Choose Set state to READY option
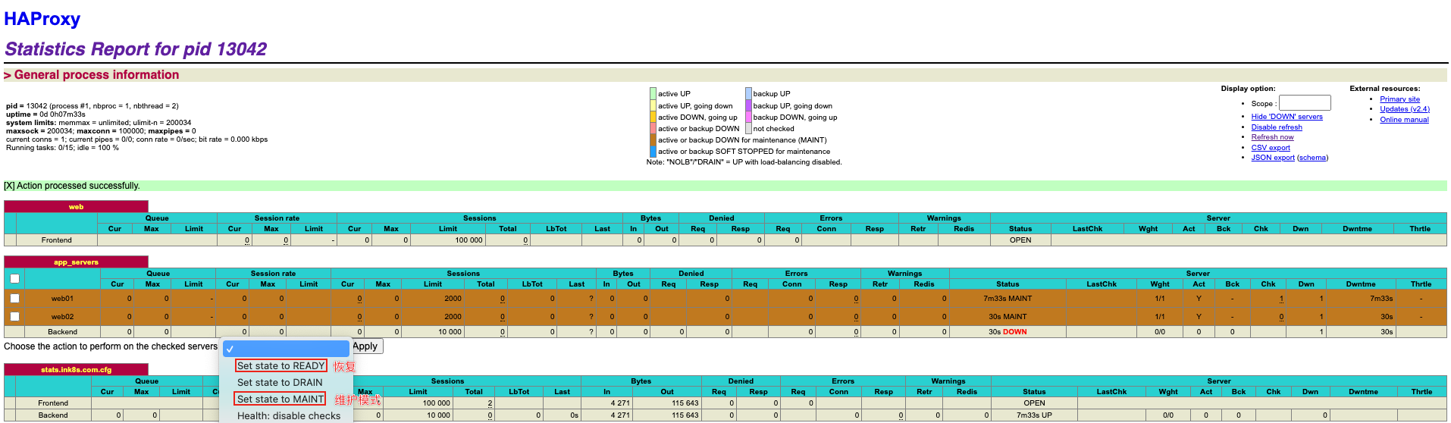 tap(280, 366)
